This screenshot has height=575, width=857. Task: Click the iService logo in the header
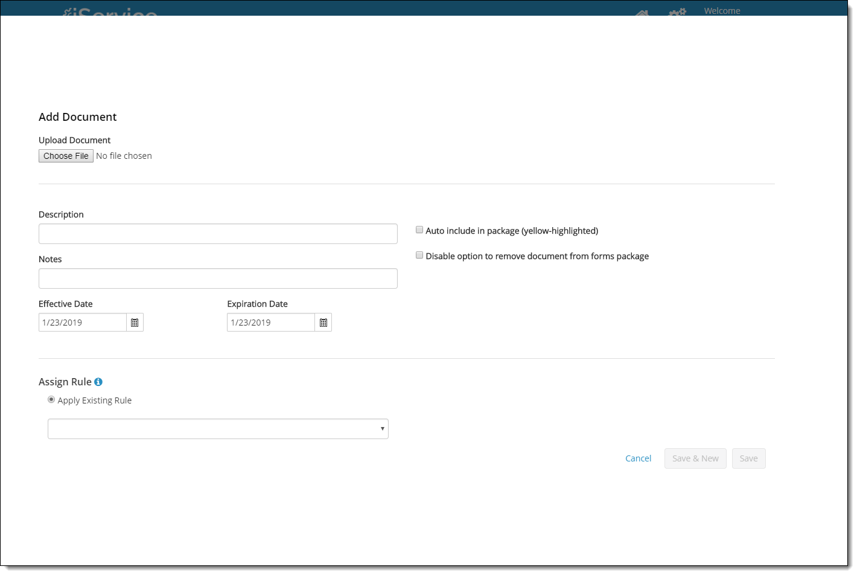tap(111, 12)
